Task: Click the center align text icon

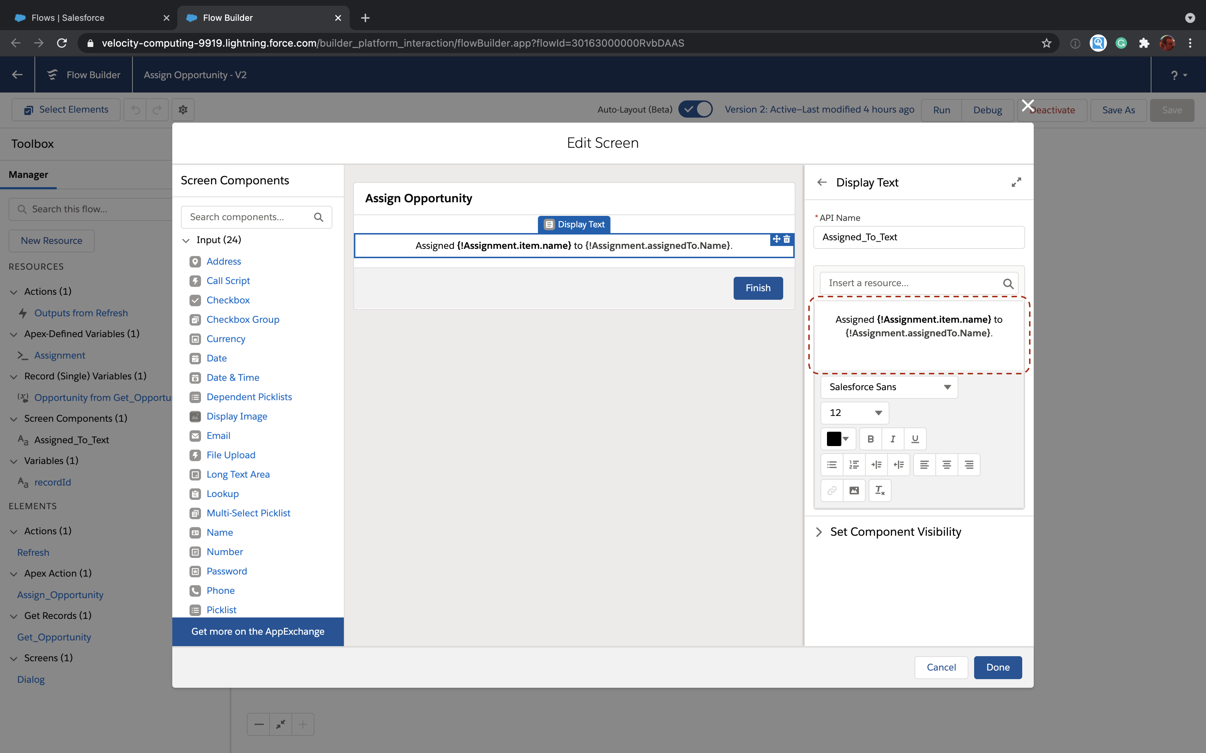Action: click(946, 465)
